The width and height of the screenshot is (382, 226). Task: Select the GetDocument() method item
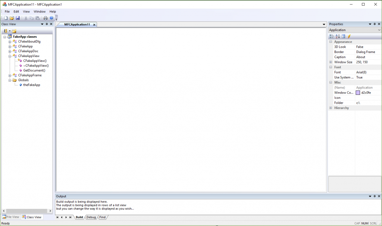tap(34, 70)
